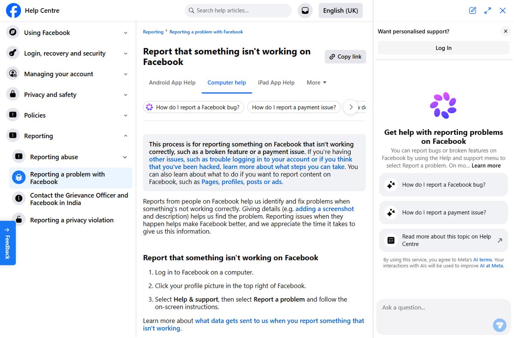
Task: Click the link icon in Copy link button
Action: (332, 56)
